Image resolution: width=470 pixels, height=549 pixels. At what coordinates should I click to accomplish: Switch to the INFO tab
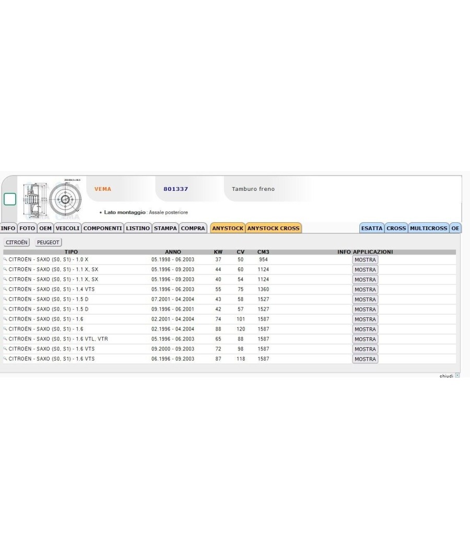(8, 228)
